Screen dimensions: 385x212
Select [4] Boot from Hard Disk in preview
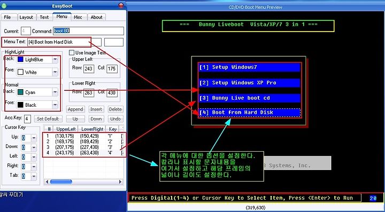point(250,113)
